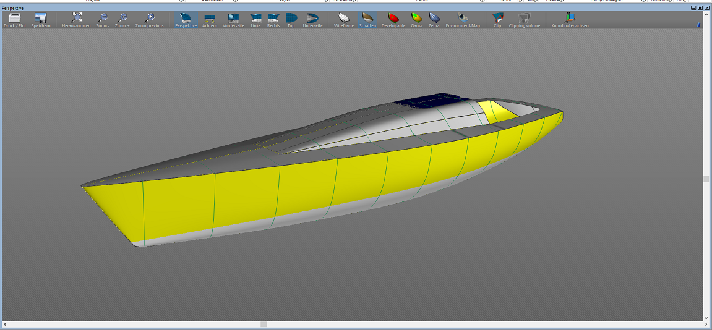Restore view with Zoom previous
The width and height of the screenshot is (712, 330).
(149, 19)
